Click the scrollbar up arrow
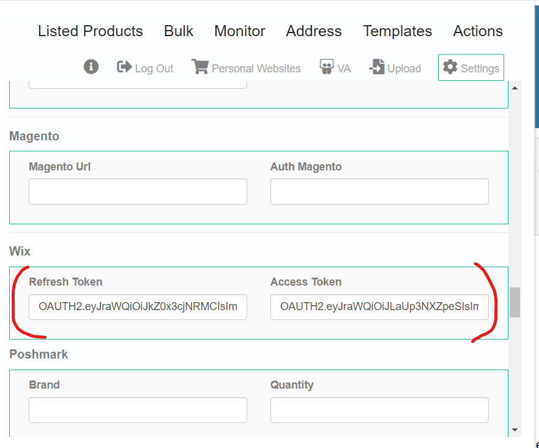 pyautogui.click(x=515, y=88)
